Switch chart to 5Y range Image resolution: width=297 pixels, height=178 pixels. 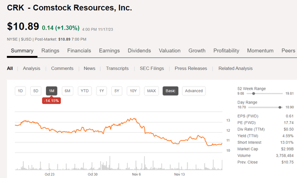116,91
